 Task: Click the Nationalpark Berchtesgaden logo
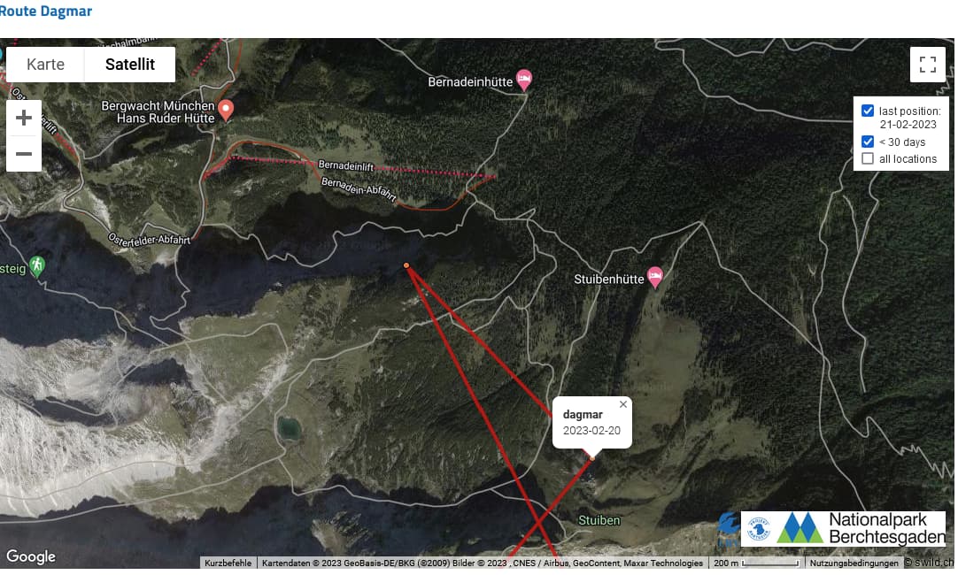[843, 529]
